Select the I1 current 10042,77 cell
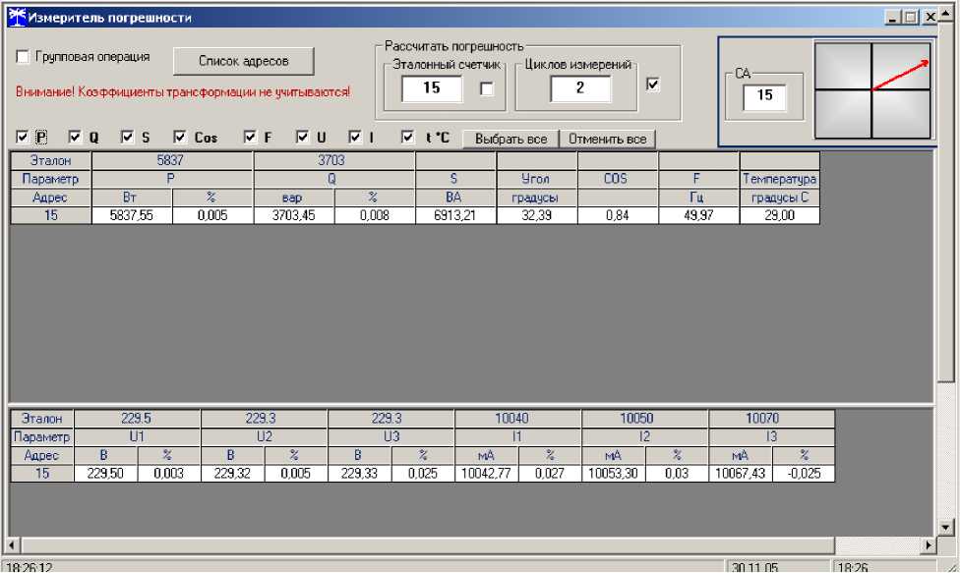The image size is (960, 573). tap(487, 474)
